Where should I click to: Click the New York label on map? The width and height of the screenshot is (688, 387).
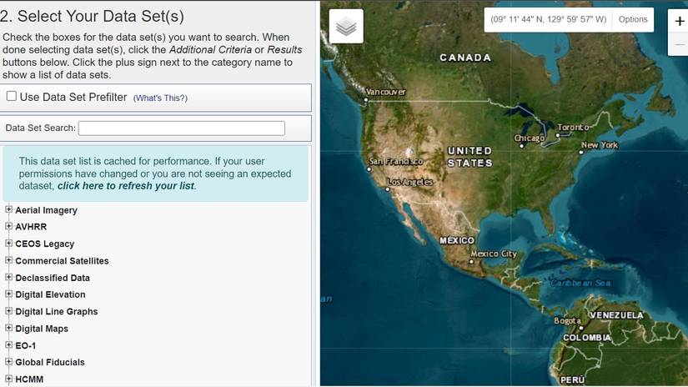(x=600, y=145)
